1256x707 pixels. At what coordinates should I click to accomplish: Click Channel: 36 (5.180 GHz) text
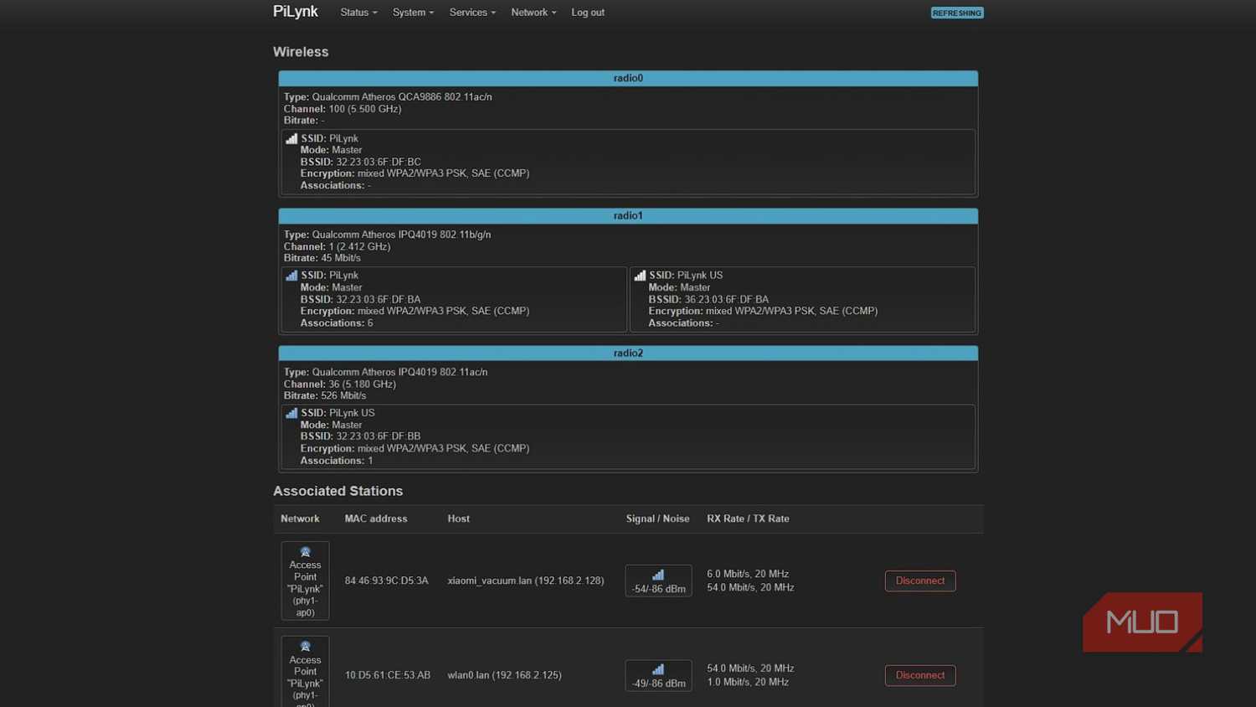pos(340,384)
